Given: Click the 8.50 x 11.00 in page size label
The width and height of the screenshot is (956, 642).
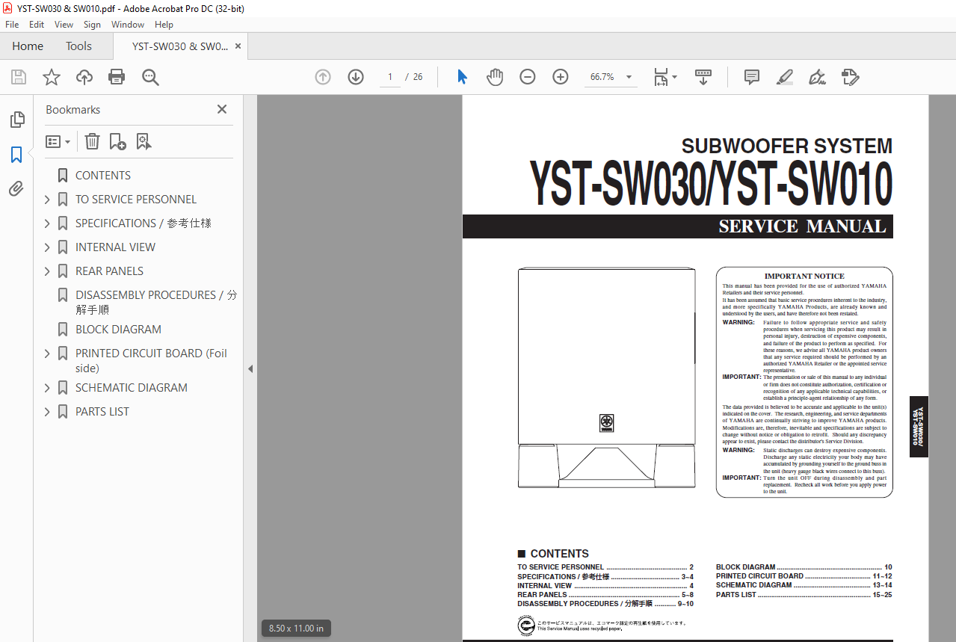Looking at the screenshot, I should (297, 629).
